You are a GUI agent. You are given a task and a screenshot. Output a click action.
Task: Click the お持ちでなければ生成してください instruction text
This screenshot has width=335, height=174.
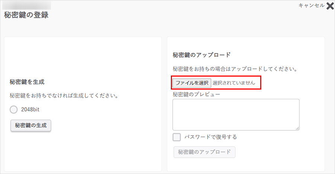(64, 96)
